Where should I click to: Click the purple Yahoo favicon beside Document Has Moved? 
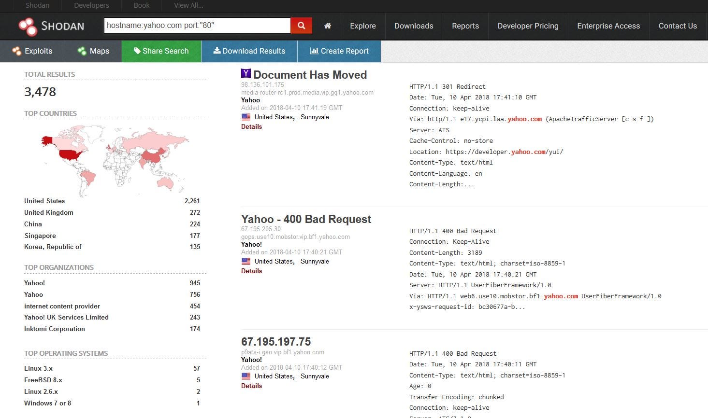click(x=246, y=73)
